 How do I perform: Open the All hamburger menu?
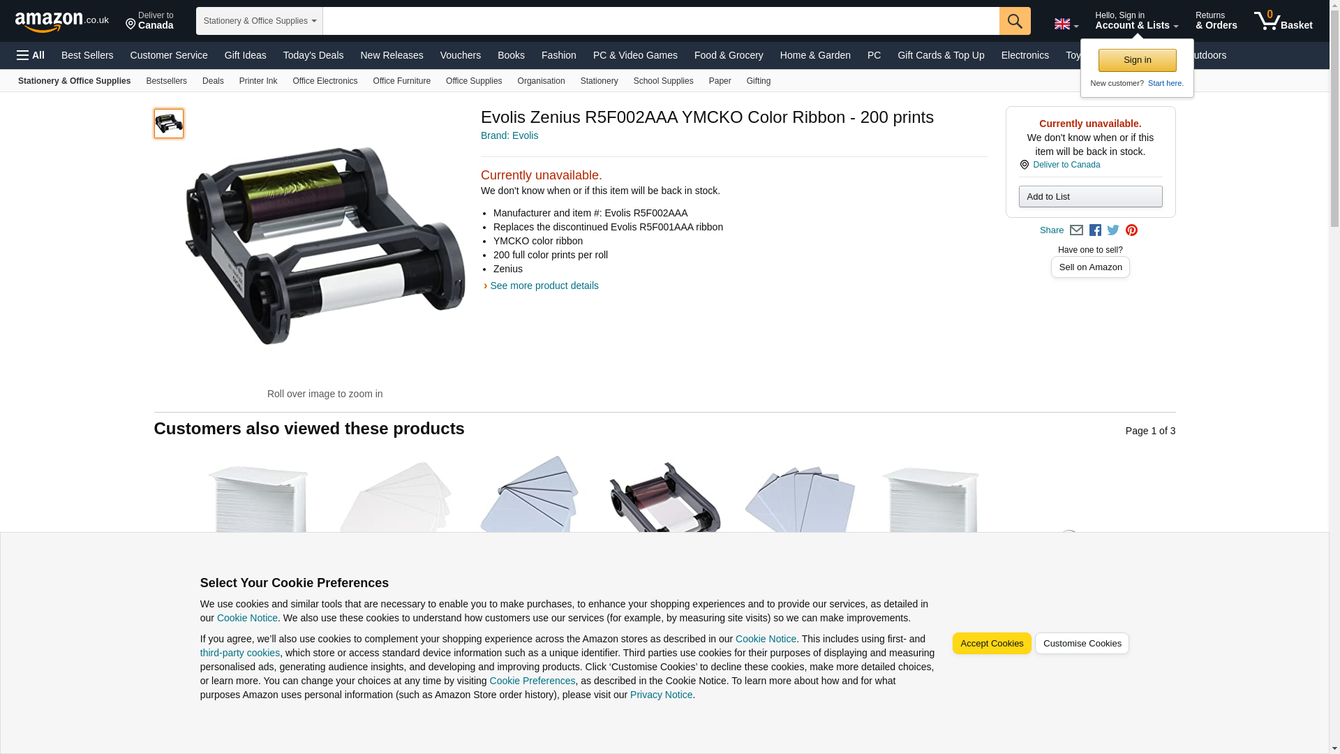click(x=31, y=55)
